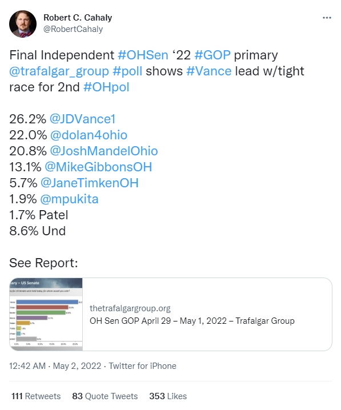Visit the @dolan4ohio profile mention
The height and width of the screenshot is (410, 341).
click(89, 135)
